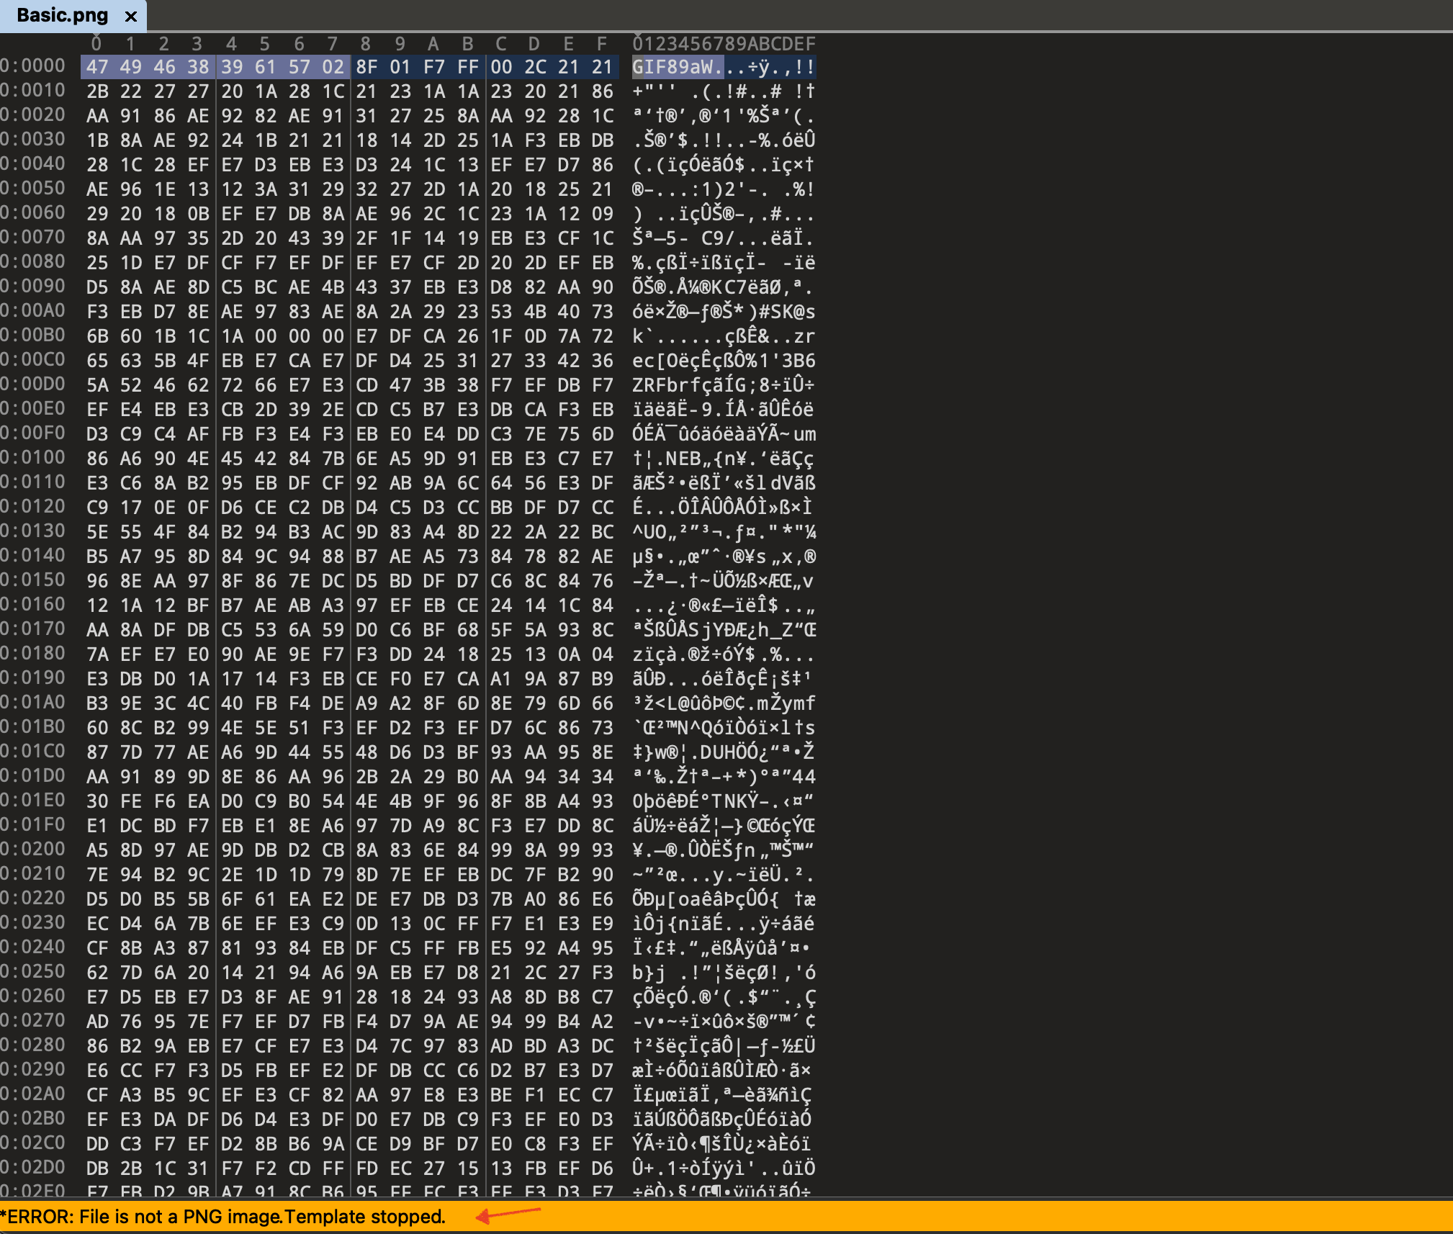Click first byte C9 in row 0:0120
Image resolution: width=1453 pixels, height=1234 pixels.
pyautogui.click(x=97, y=508)
